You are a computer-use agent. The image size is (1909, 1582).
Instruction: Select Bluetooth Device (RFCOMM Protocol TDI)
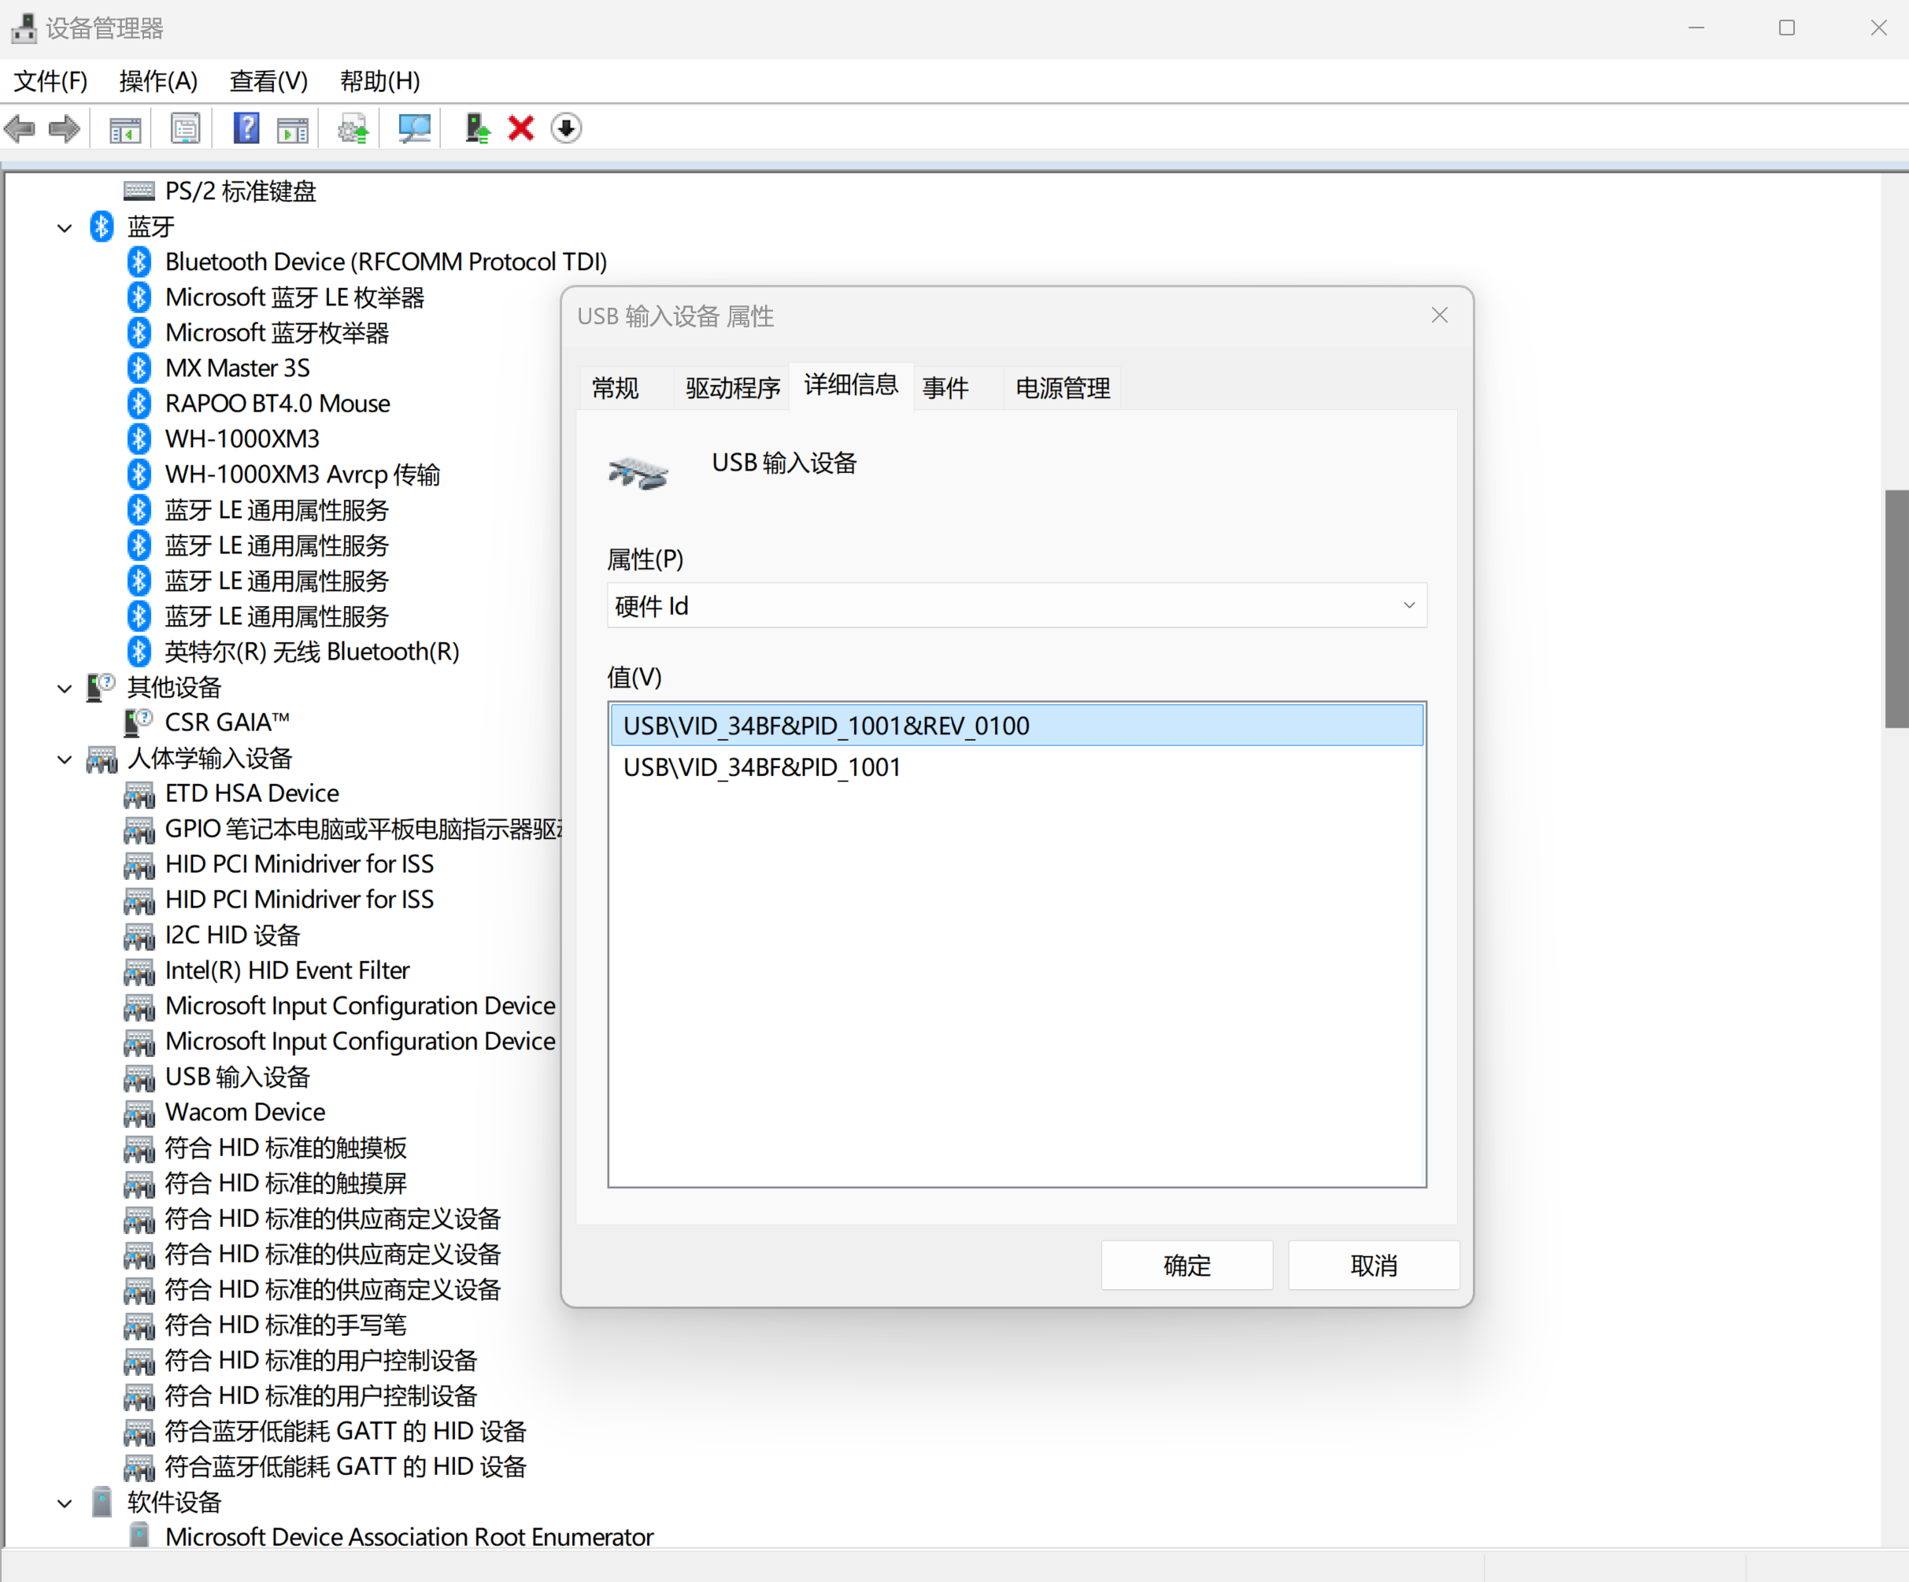point(387,261)
